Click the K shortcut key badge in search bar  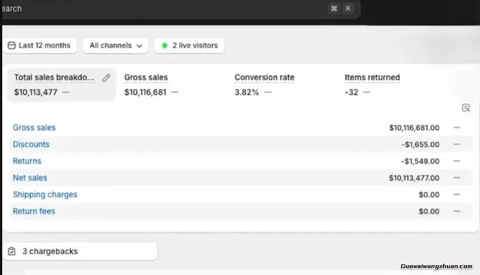(348, 9)
